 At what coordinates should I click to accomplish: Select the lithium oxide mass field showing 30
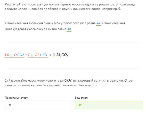pos(69,29)
